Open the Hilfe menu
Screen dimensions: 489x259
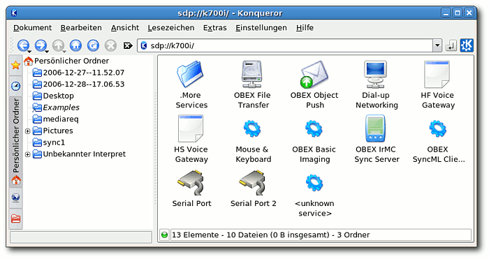click(305, 28)
